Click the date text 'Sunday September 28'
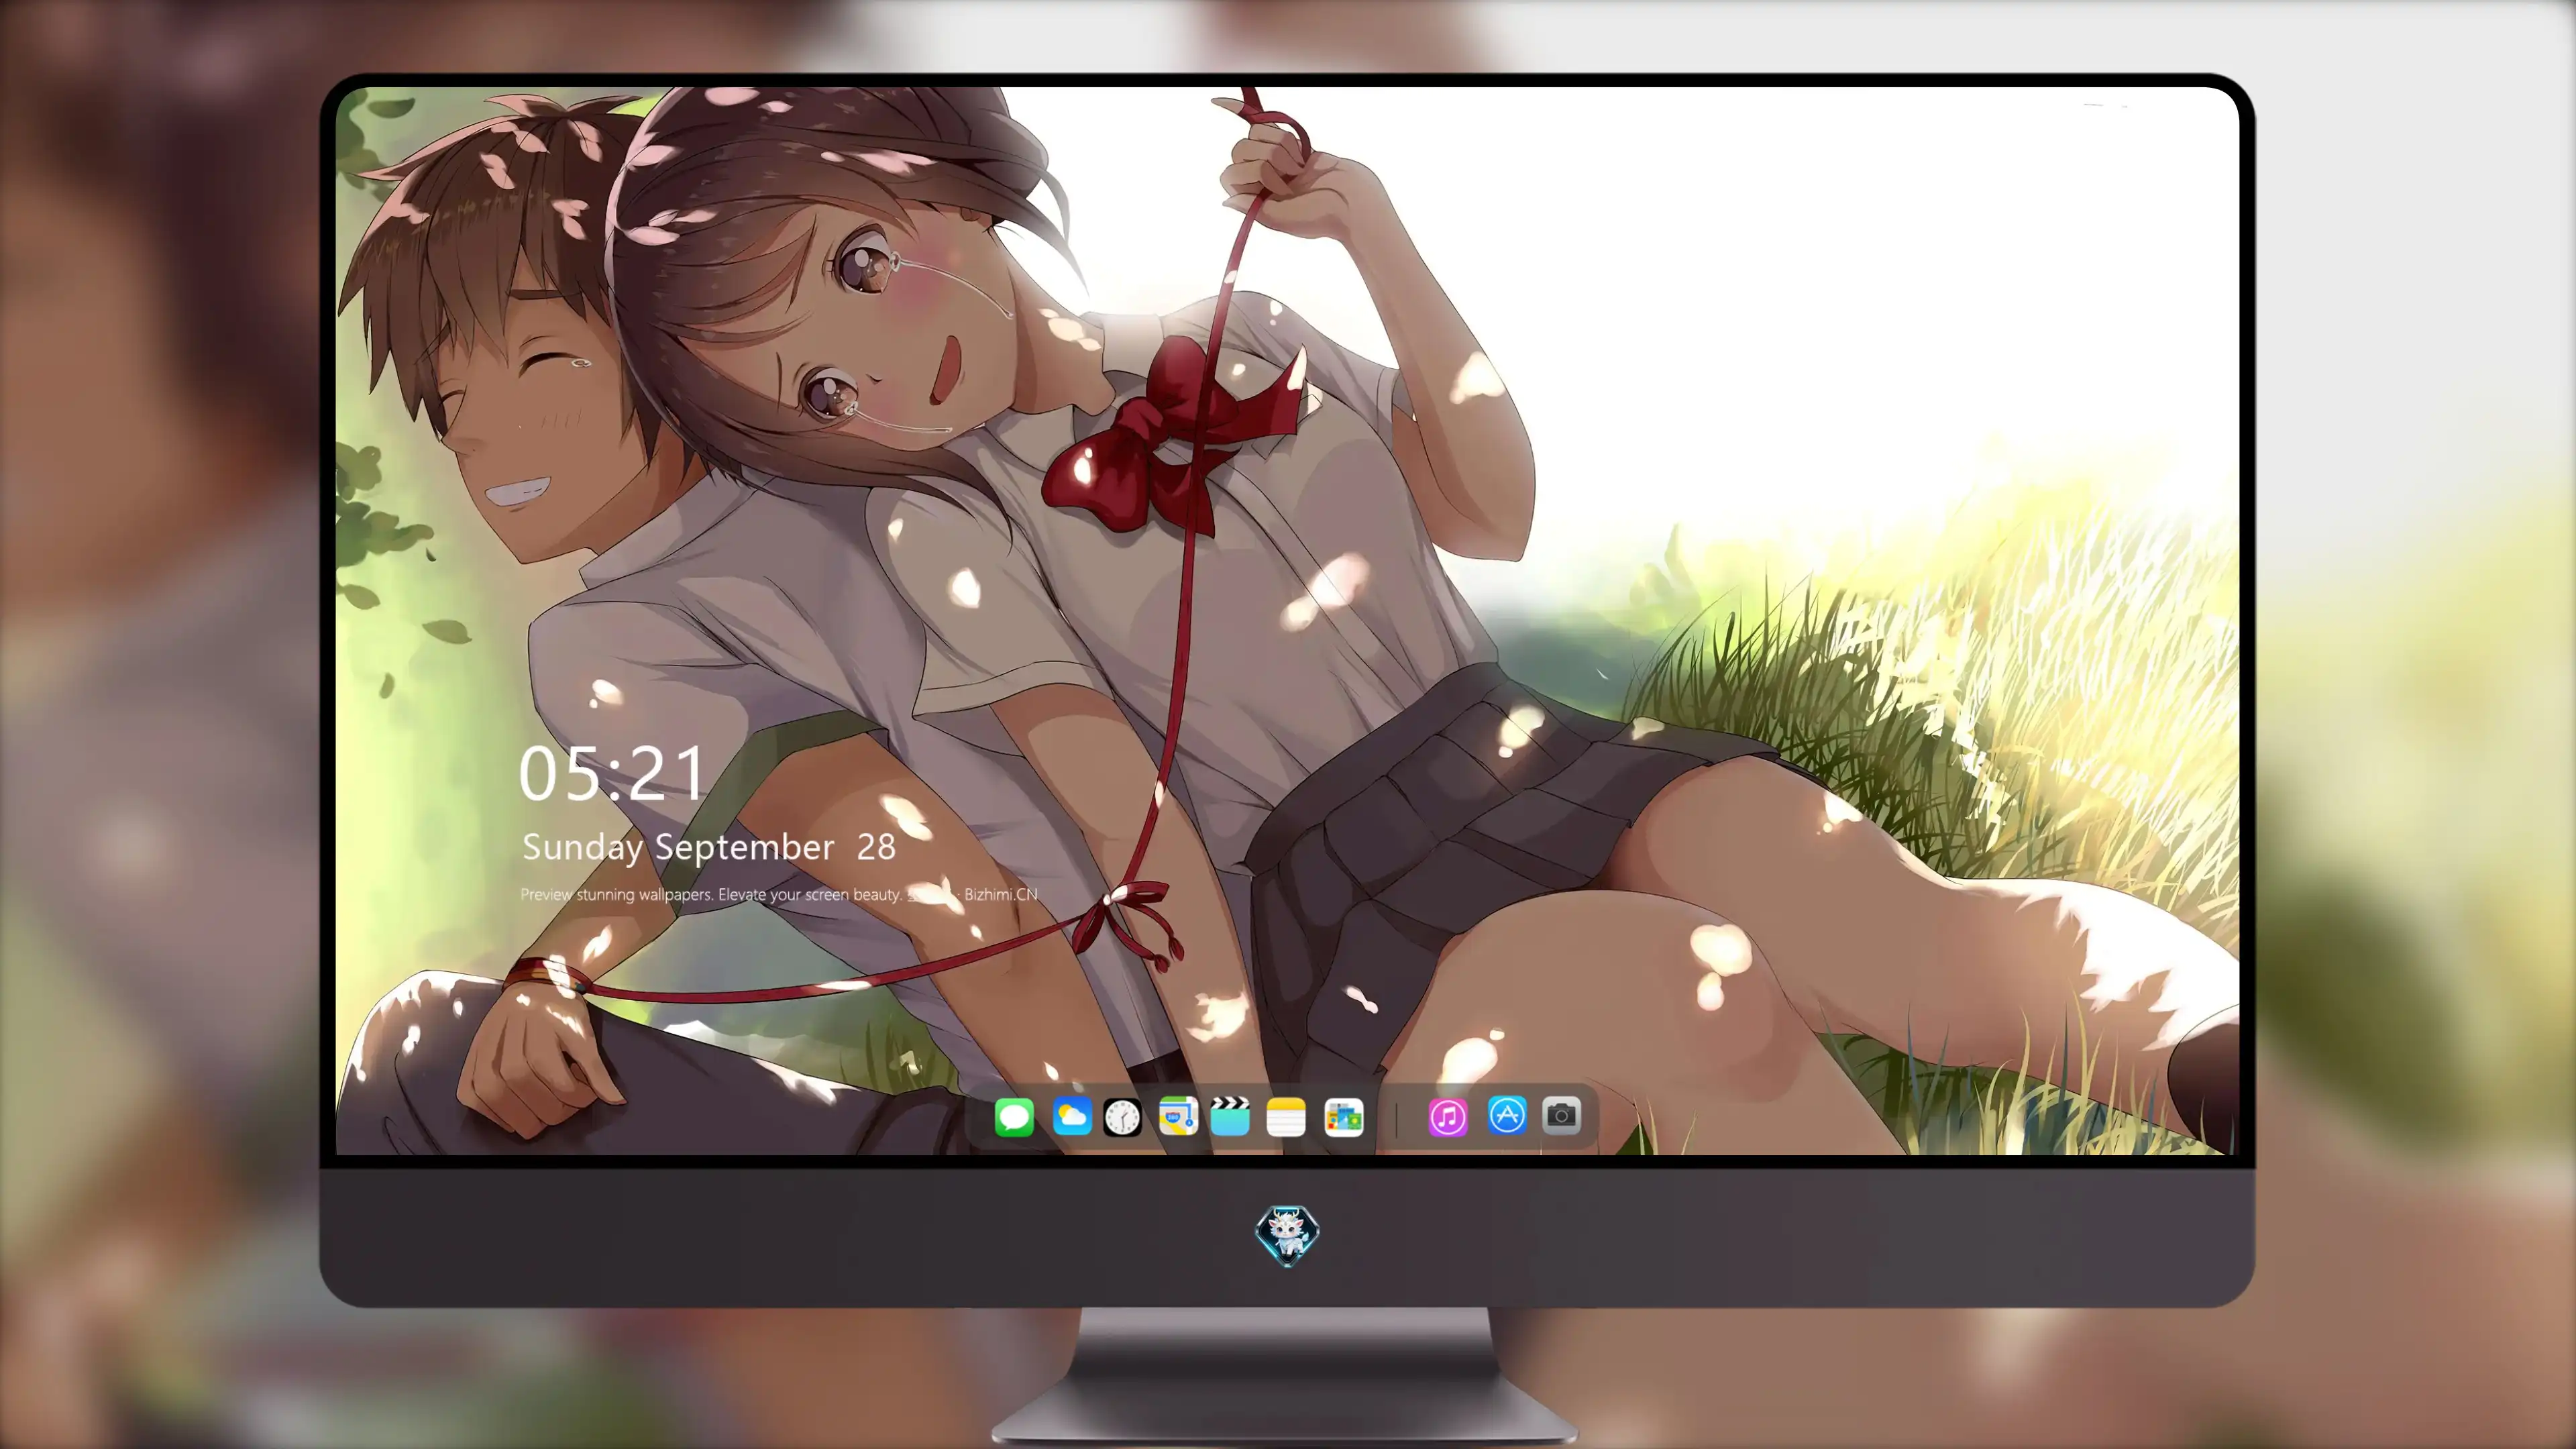Screen dimensions: 2576x1449 point(709,847)
